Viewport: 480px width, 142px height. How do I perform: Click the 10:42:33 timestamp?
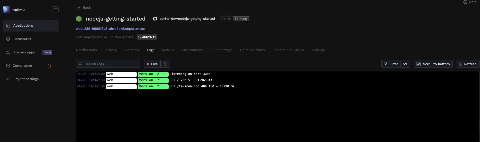coord(90,80)
